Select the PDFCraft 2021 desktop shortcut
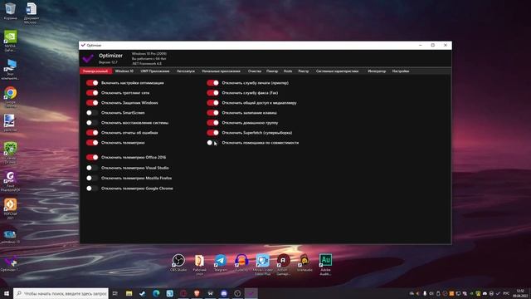This screenshot has height=299, width=531. tap(10, 208)
